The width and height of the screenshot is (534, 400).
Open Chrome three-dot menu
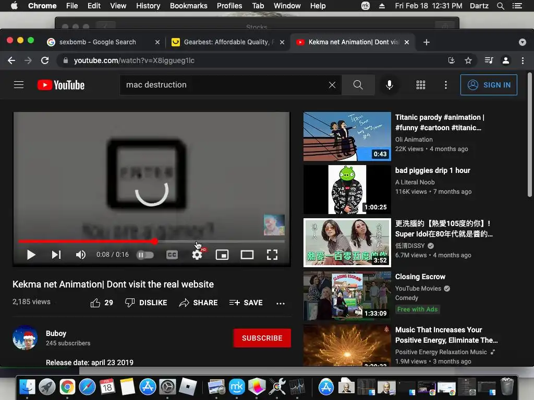pos(523,60)
